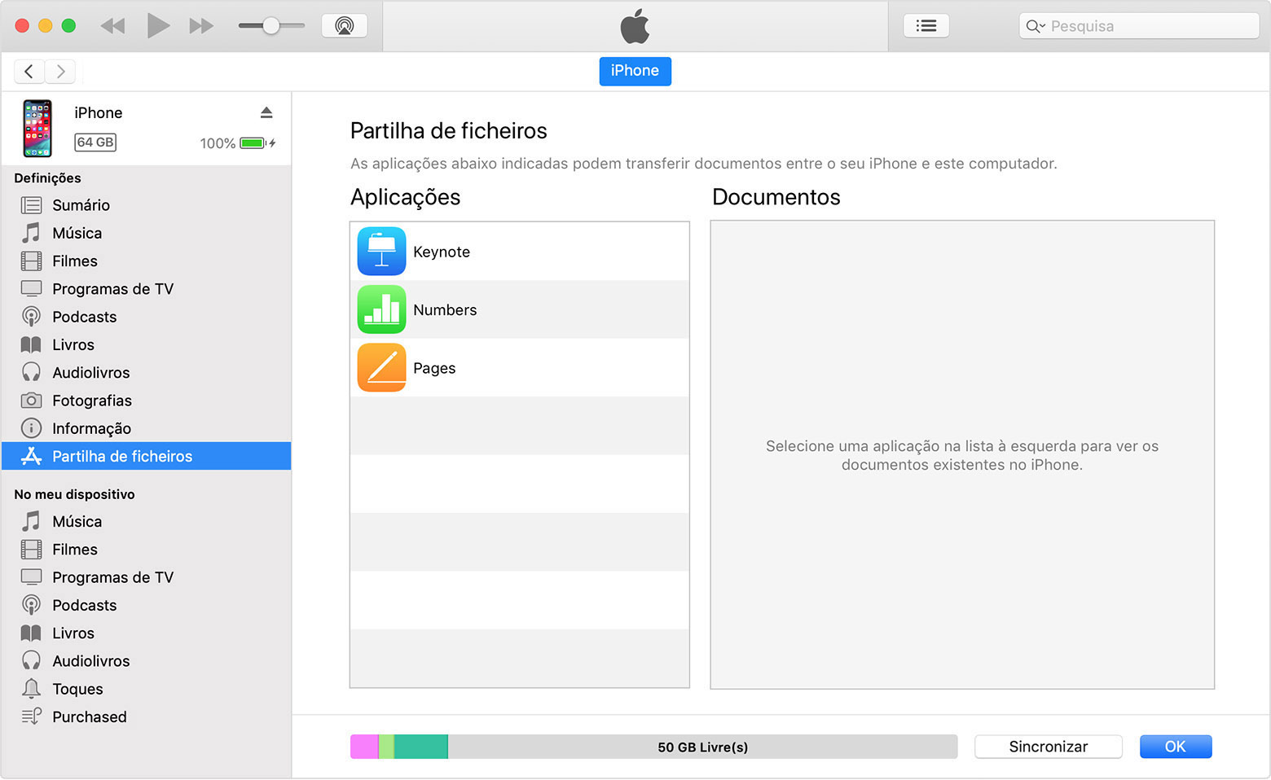
Task: Close the window with red button
Action: tap(22, 26)
